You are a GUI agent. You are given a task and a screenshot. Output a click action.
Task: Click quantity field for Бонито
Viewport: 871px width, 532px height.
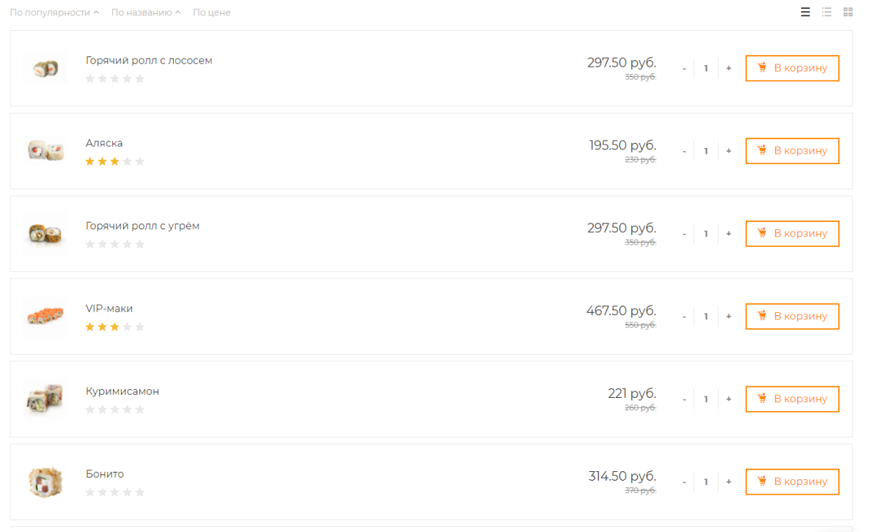pyautogui.click(x=706, y=482)
